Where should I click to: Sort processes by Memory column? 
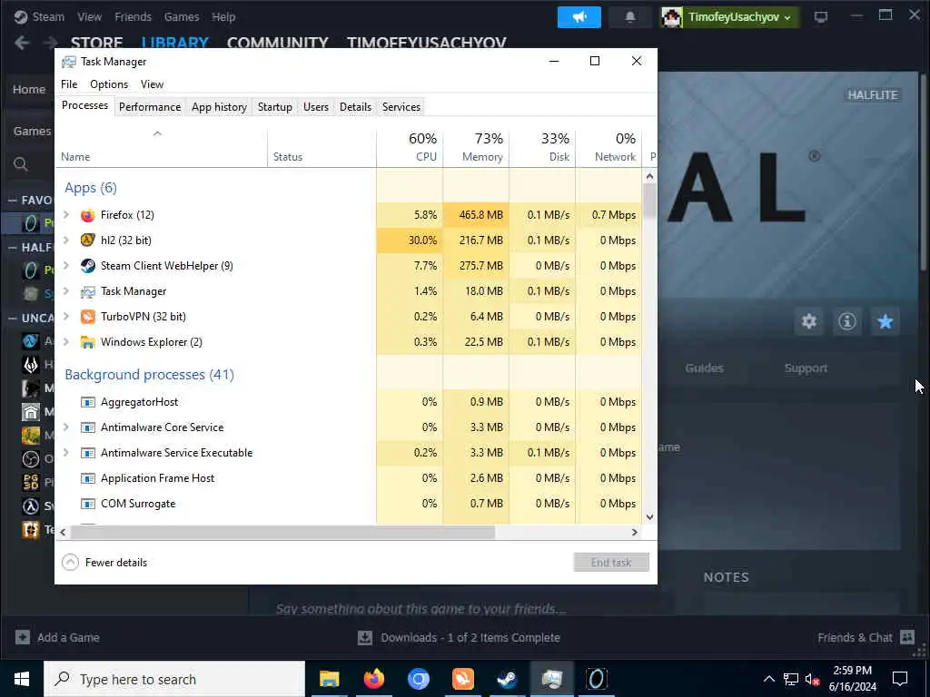476,147
